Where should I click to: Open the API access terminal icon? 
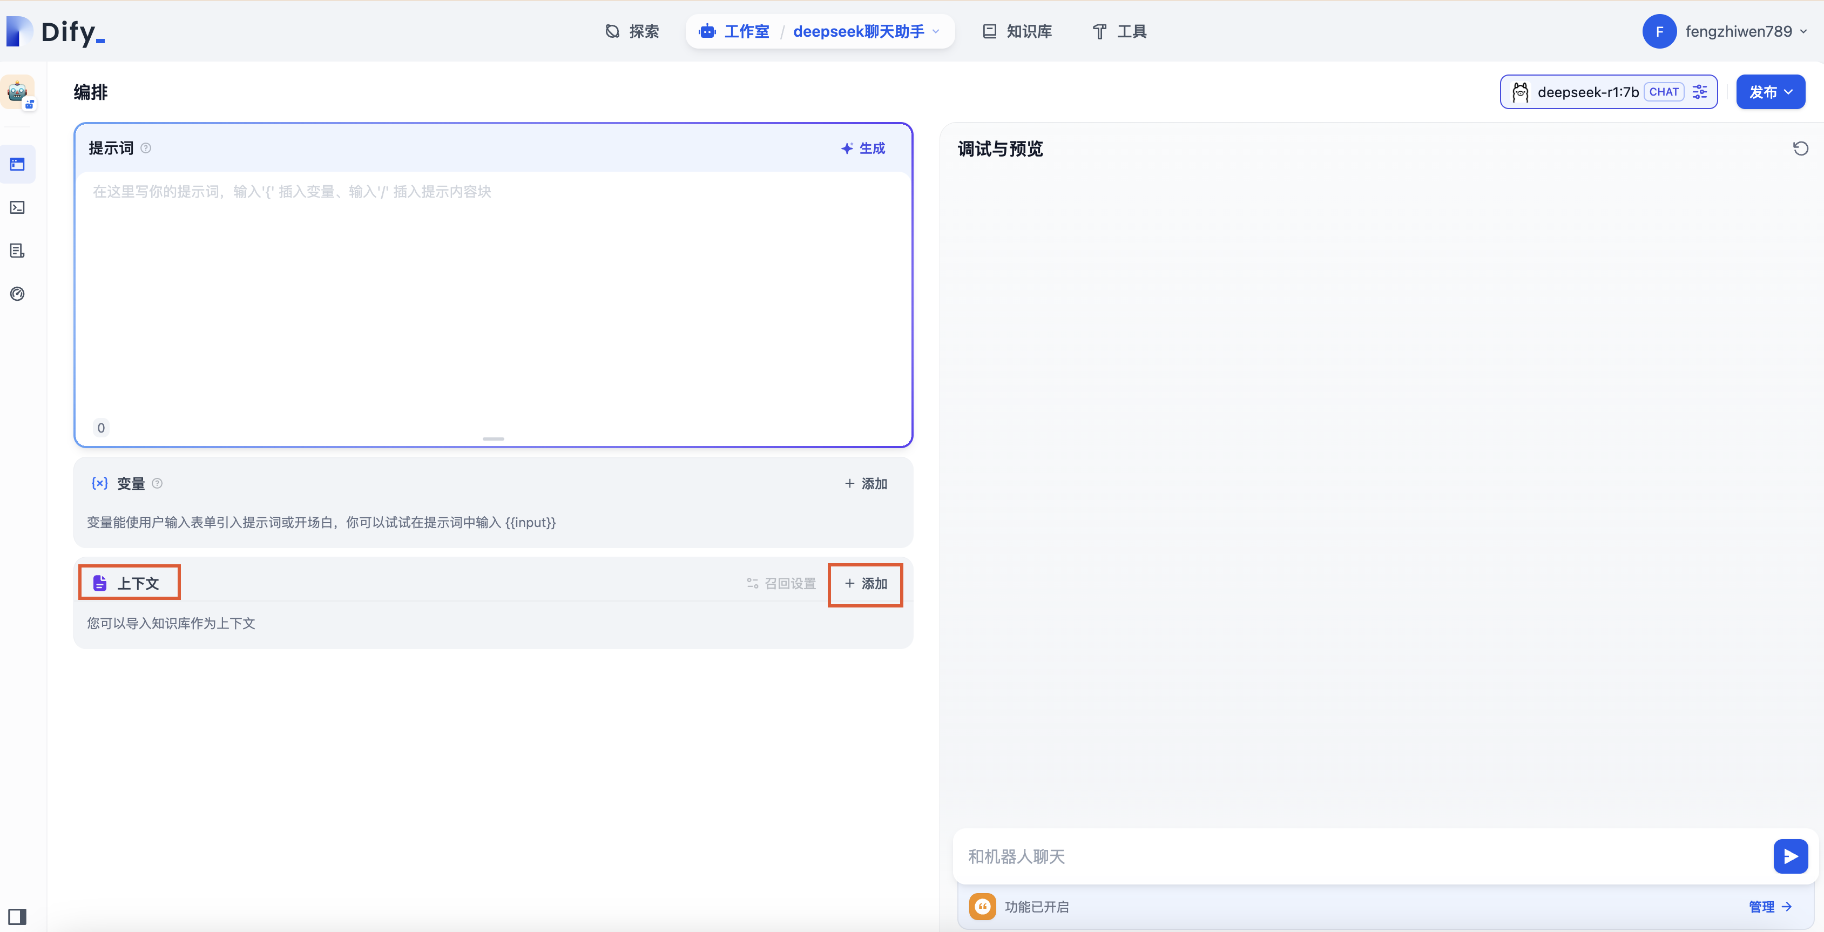tap(18, 207)
